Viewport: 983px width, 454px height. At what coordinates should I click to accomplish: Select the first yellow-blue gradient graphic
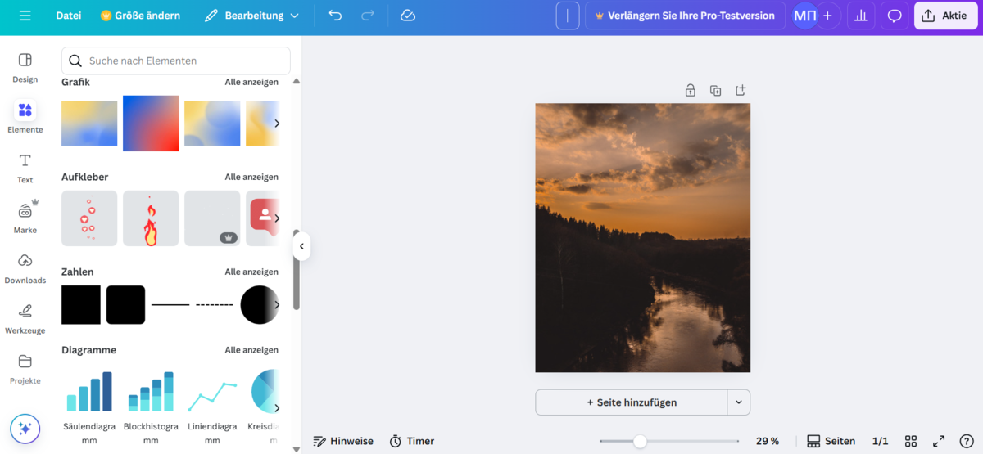click(89, 124)
